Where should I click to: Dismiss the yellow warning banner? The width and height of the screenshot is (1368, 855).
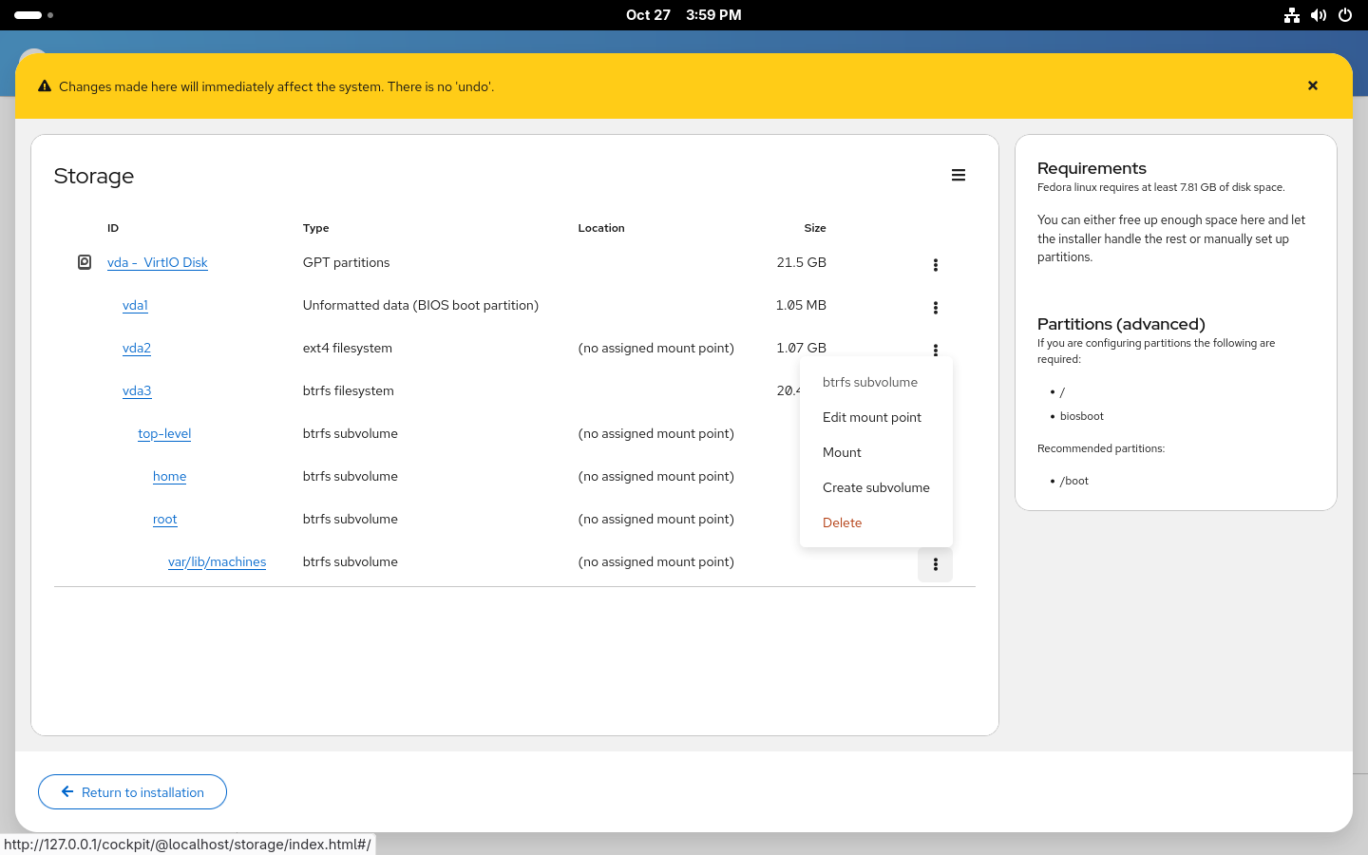1313,85
